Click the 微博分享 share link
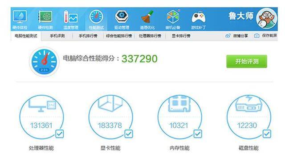The width and height of the screenshot is (285, 166). point(236,36)
